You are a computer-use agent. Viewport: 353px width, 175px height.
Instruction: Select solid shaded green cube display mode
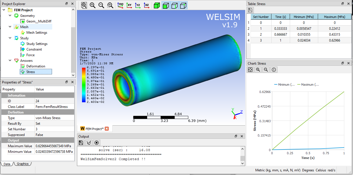(x=157, y=5)
